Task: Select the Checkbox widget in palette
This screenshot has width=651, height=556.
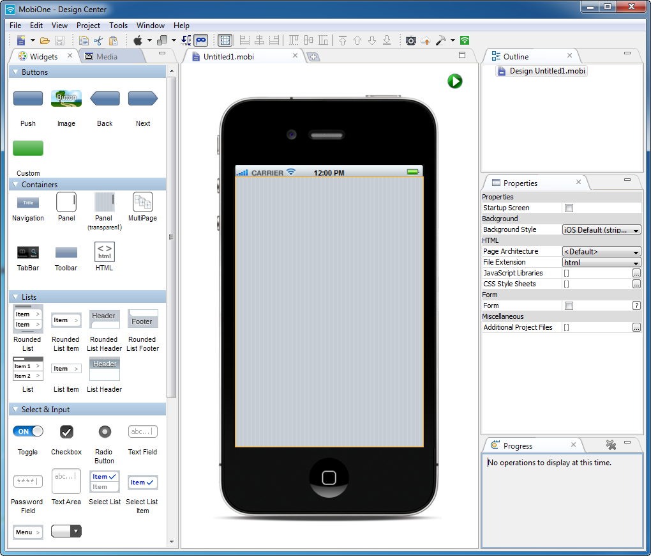Action: click(66, 432)
